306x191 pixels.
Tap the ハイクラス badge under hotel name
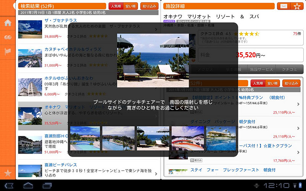(x=169, y=21)
